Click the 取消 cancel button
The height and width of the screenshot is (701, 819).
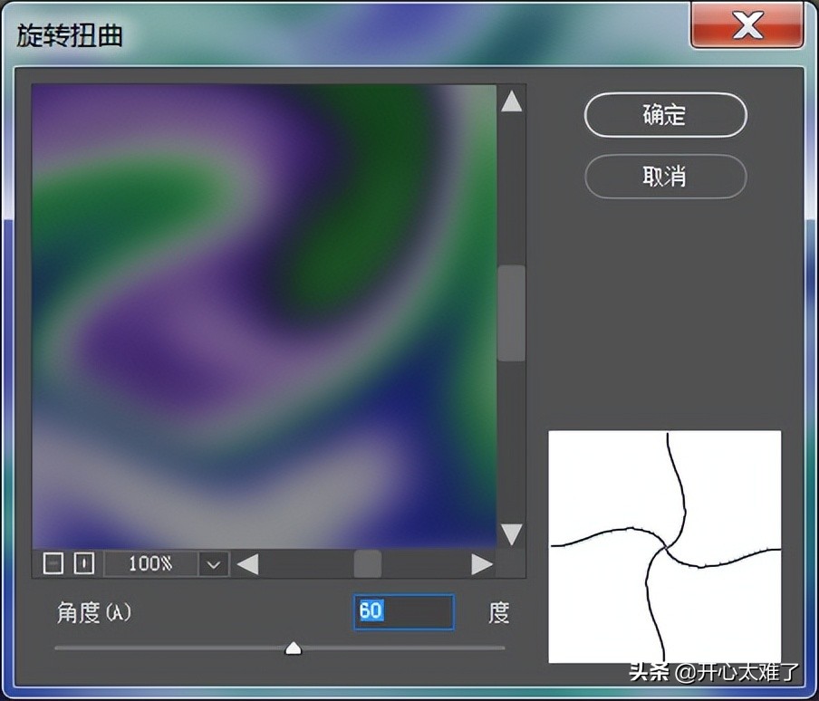coord(665,177)
